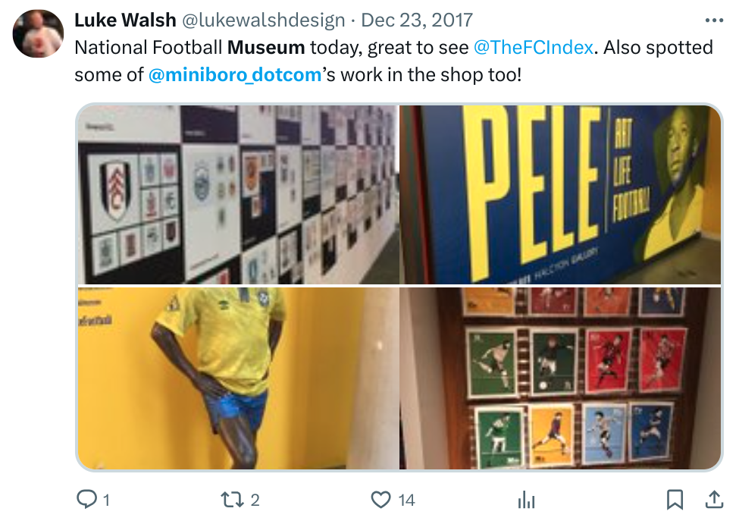This screenshot has width=739, height=524.
Task: Open the yellow Brazil shirt mannequin photo
Action: point(238,378)
